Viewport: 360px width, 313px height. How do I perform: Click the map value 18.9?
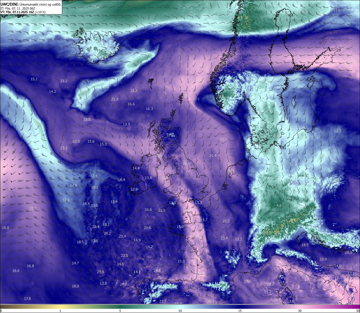(x=305, y=245)
